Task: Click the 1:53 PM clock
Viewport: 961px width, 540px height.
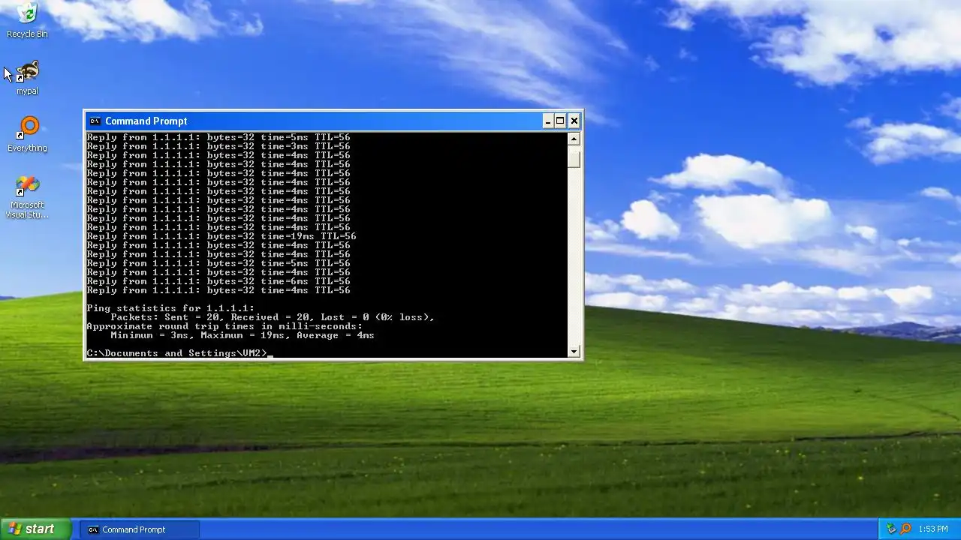Action: pos(933,529)
